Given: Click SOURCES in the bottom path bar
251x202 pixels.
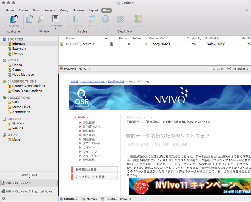Looking at the screenshot, I should pyautogui.click(x=69, y=199).
